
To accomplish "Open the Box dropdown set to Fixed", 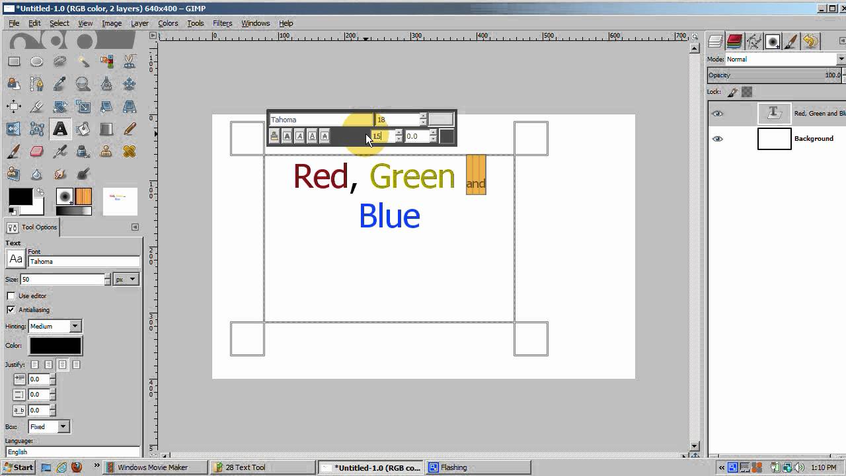I will [x=49, y=426].
